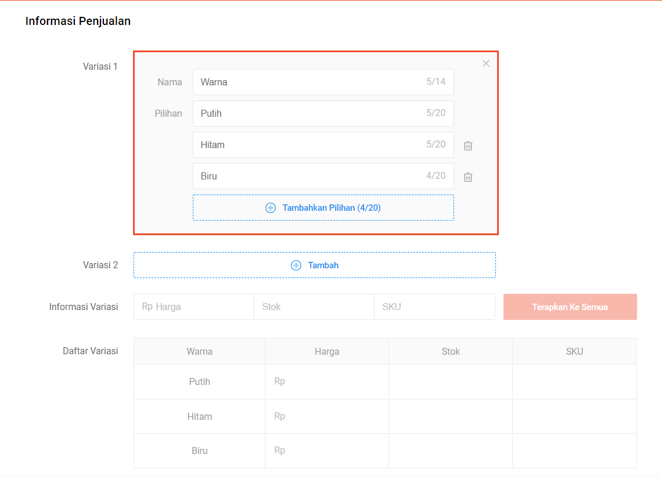The width and height of the screenshot is (662, 479).
Task: Remove Variasi 1 using the X icon
Action: 486,63
